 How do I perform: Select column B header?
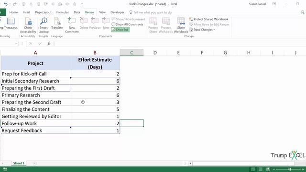click(95, 53)
